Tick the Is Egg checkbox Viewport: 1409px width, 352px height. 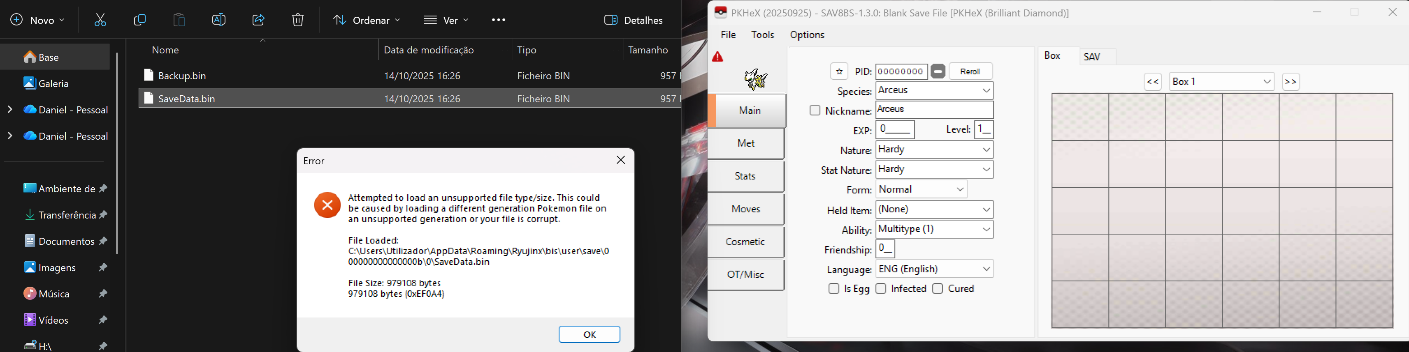pos(833,289)
